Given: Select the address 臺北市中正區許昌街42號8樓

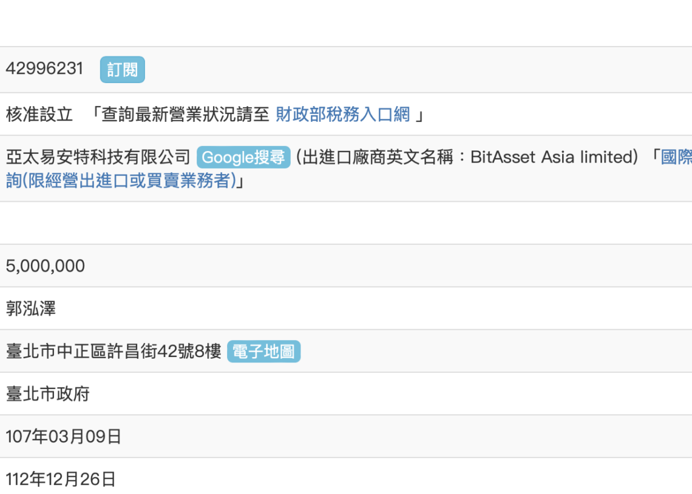Looking at the screenshot, I should pos(112,351).
